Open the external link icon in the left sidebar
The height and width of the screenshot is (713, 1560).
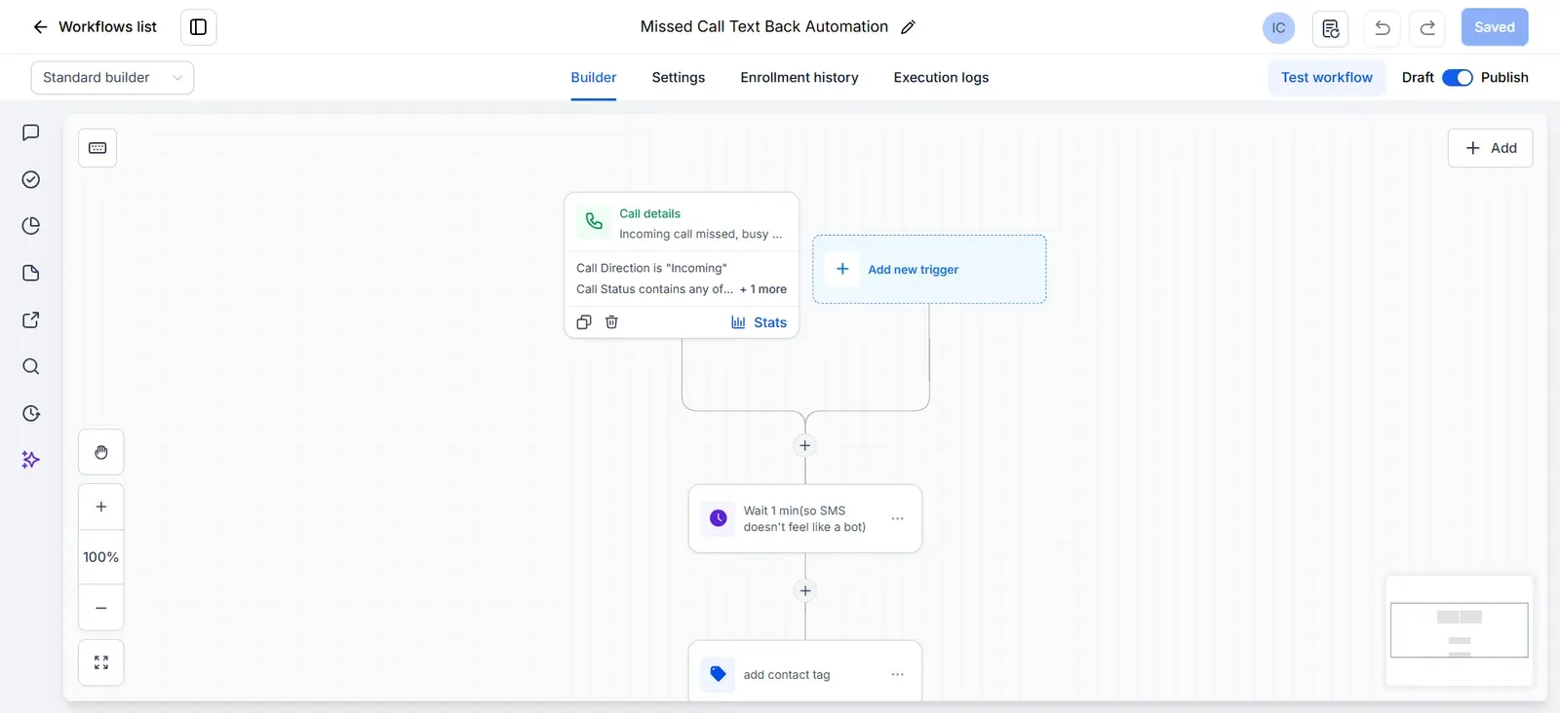coord(31,319)
